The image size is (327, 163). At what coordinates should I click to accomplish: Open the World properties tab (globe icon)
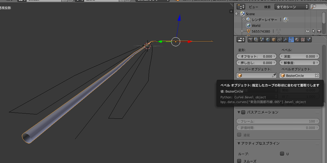(268, 40)
